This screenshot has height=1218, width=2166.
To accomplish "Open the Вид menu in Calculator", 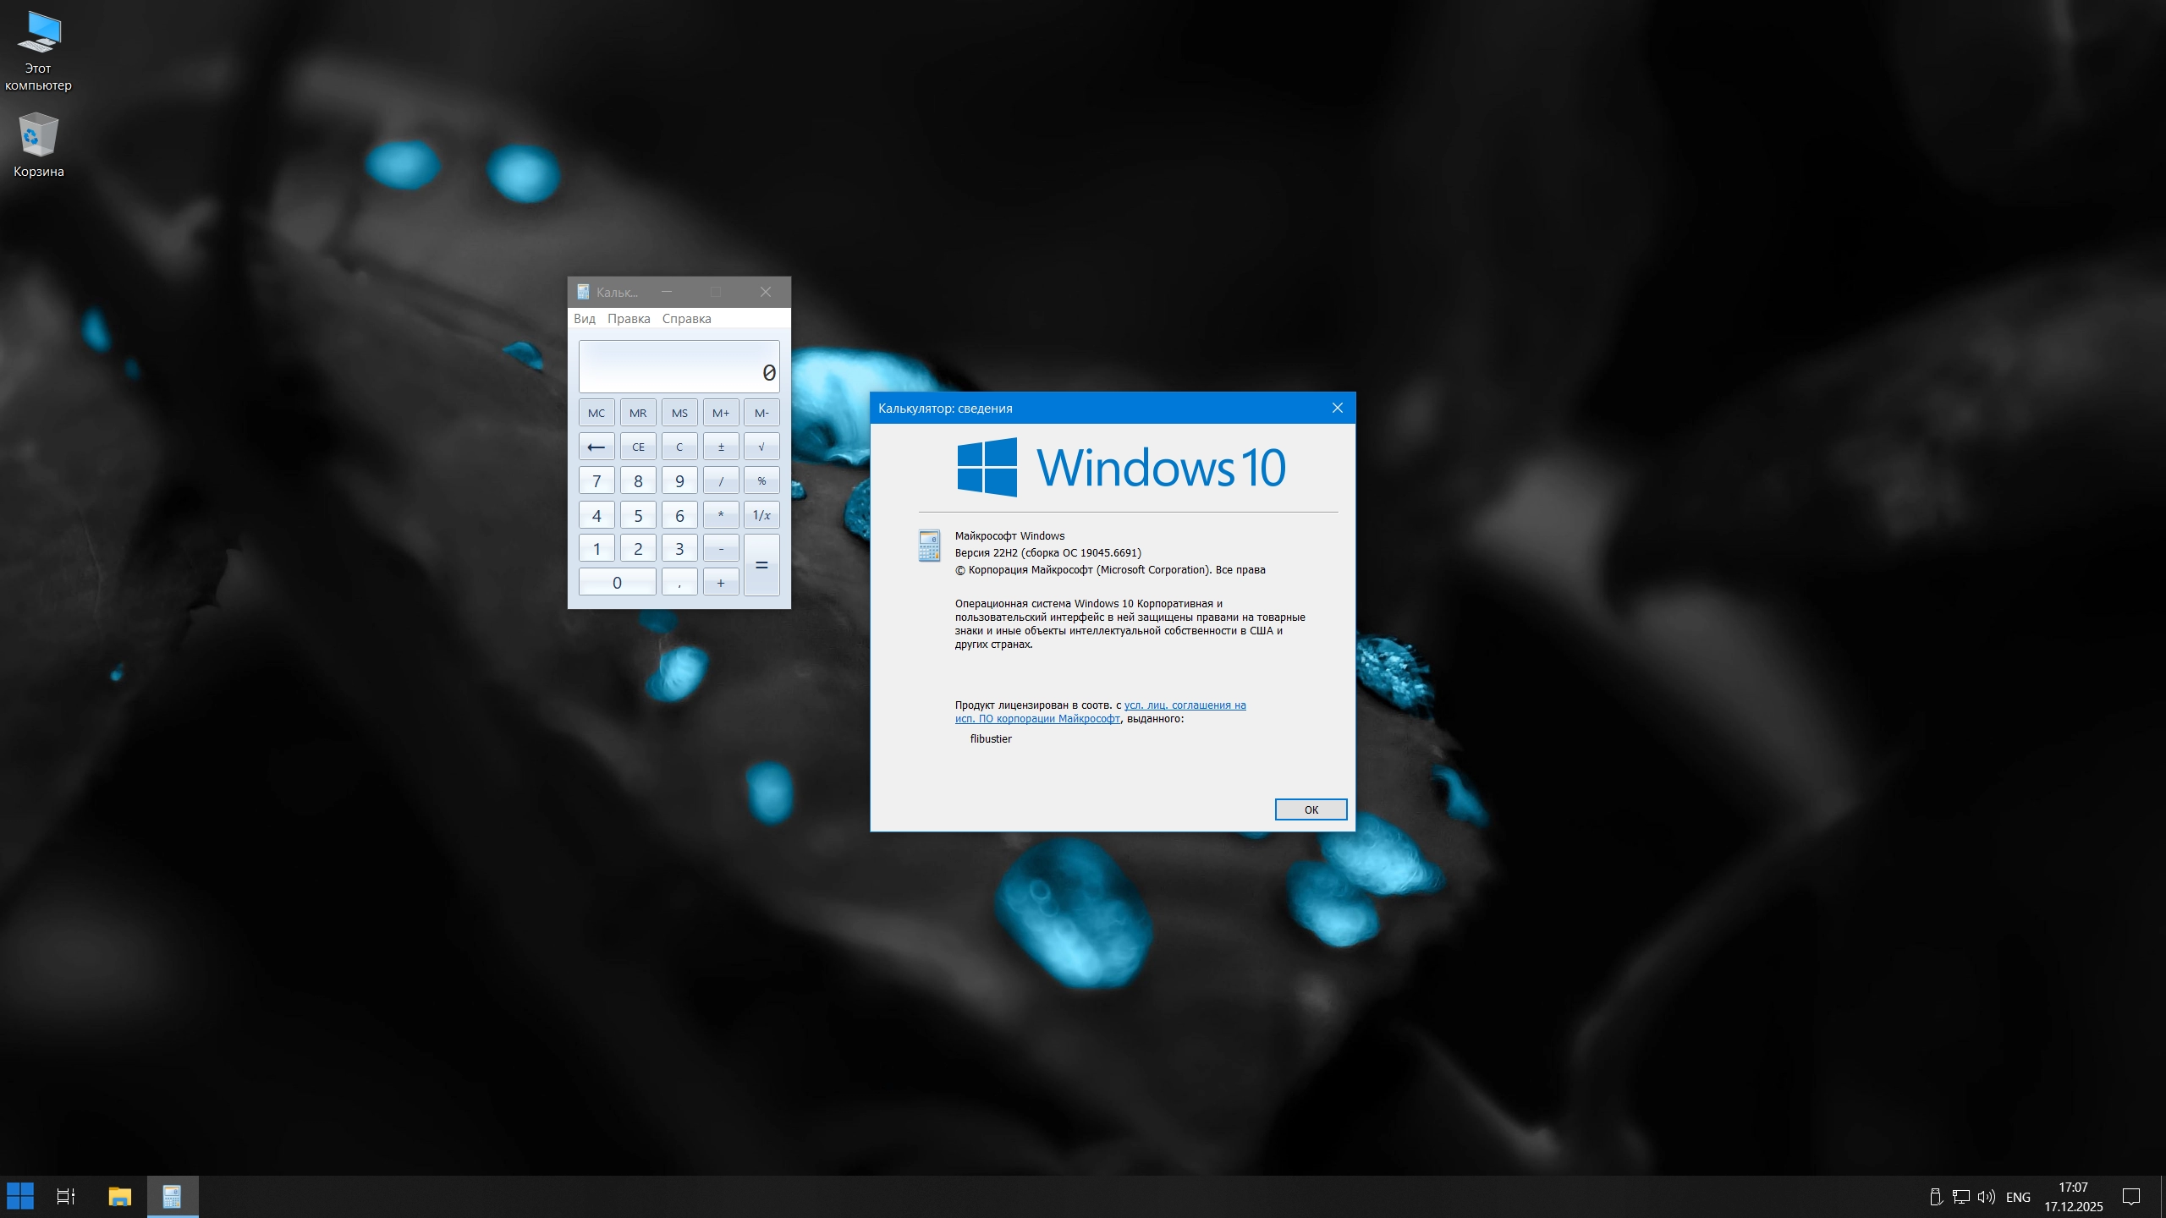I will (585, 319).
